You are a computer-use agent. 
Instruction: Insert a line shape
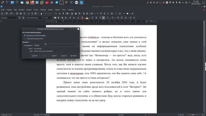tap(124, 14)
